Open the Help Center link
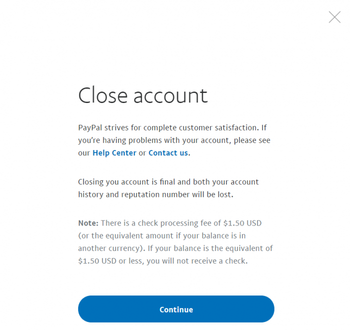Screen dimensions: 350x330 click(114, 153)
